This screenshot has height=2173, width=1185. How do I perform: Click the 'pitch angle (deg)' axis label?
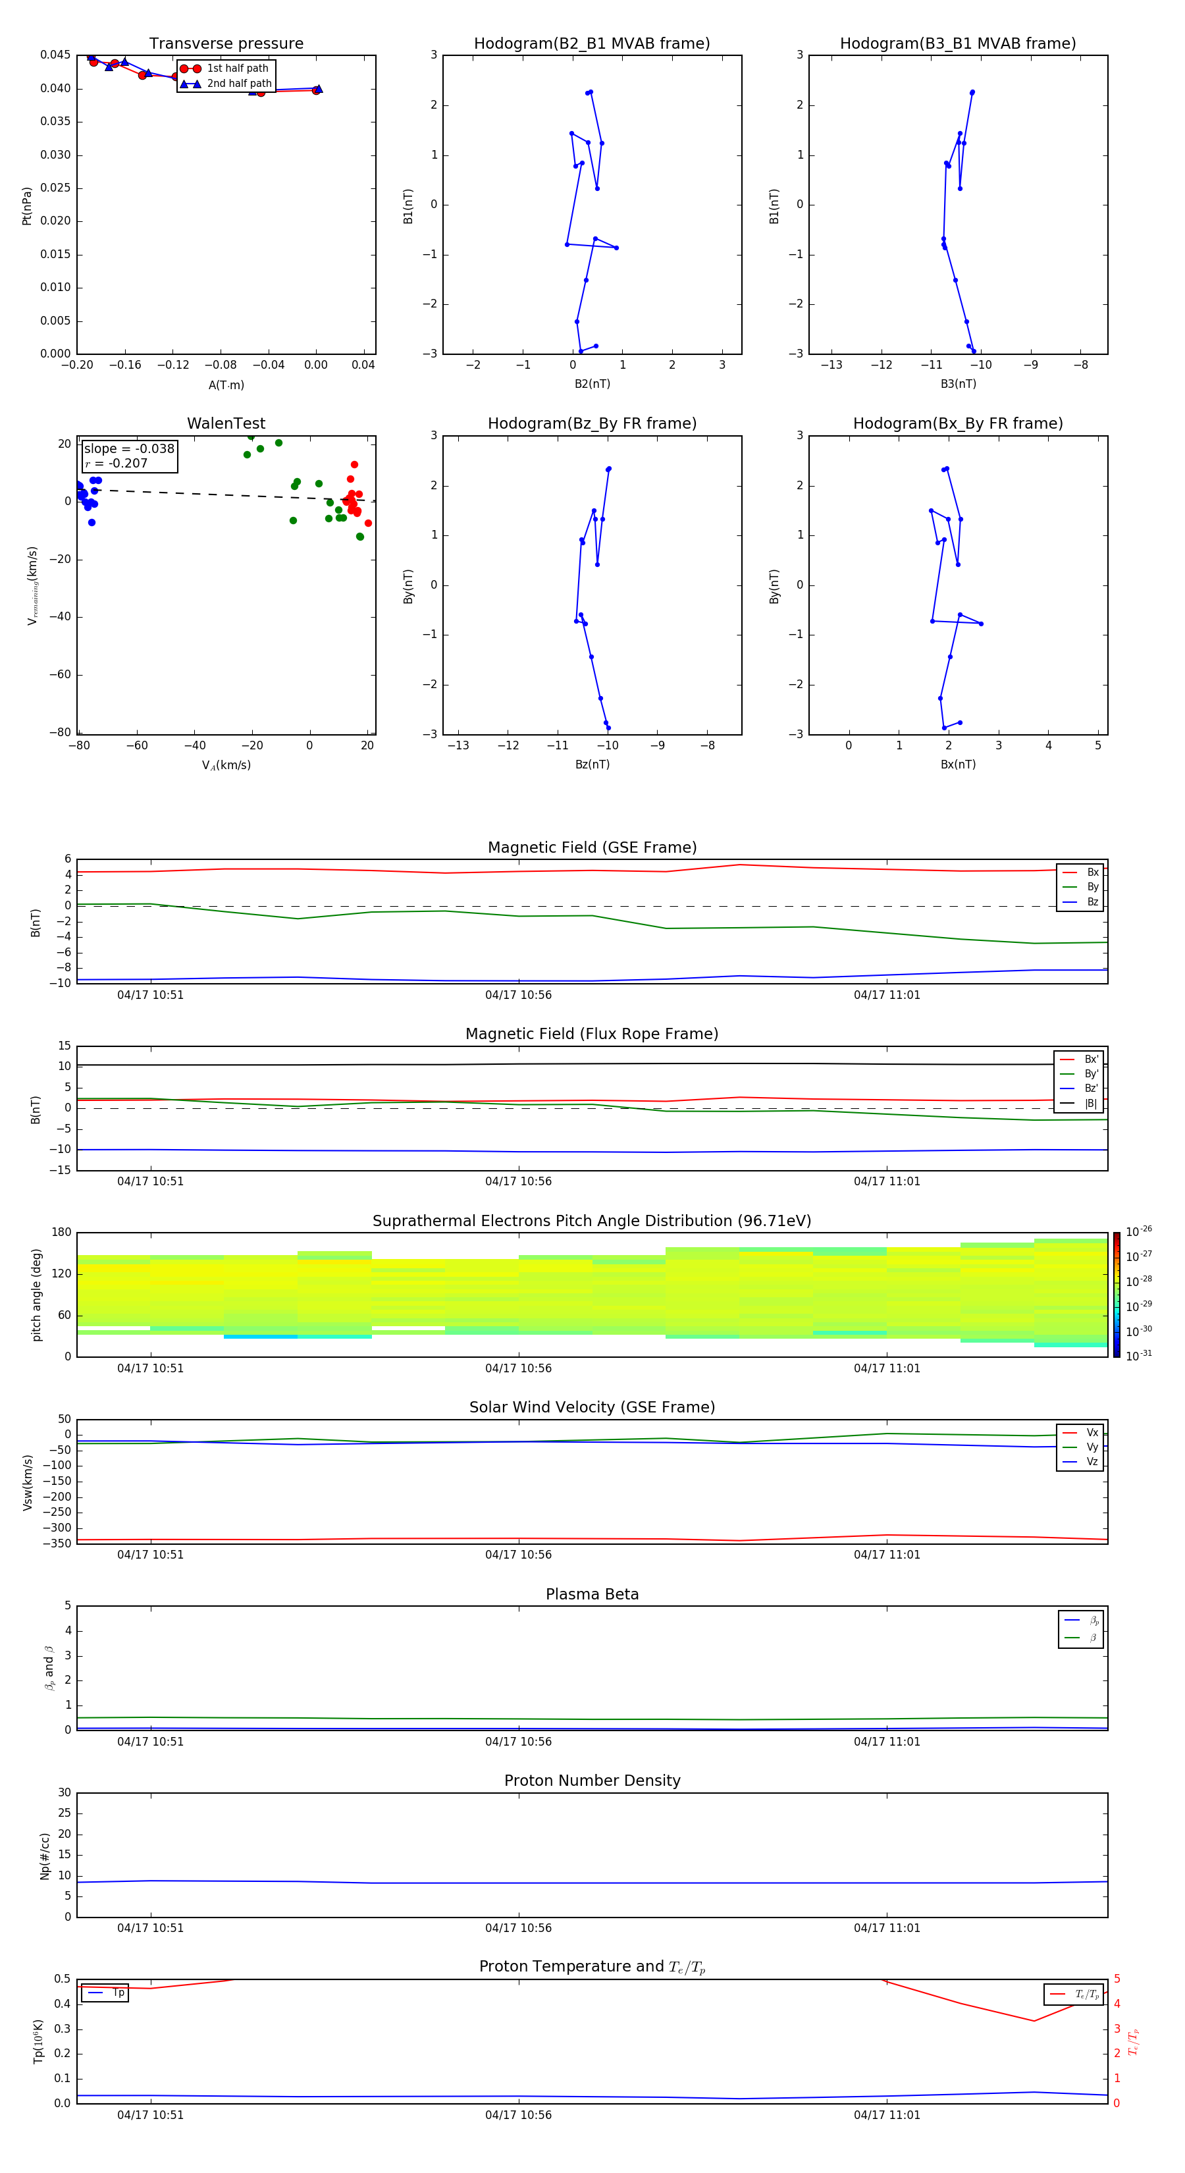point(36,1295)
